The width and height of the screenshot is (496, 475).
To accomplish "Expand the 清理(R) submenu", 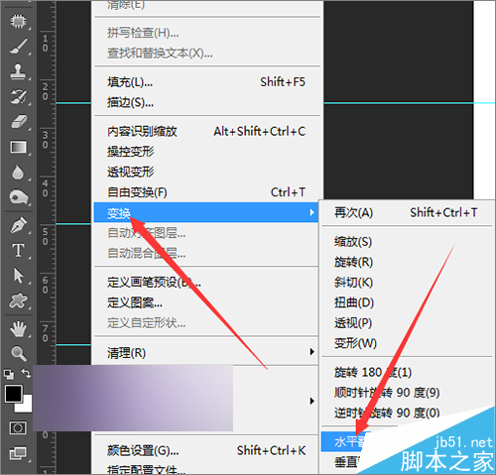I will point(206,353).
